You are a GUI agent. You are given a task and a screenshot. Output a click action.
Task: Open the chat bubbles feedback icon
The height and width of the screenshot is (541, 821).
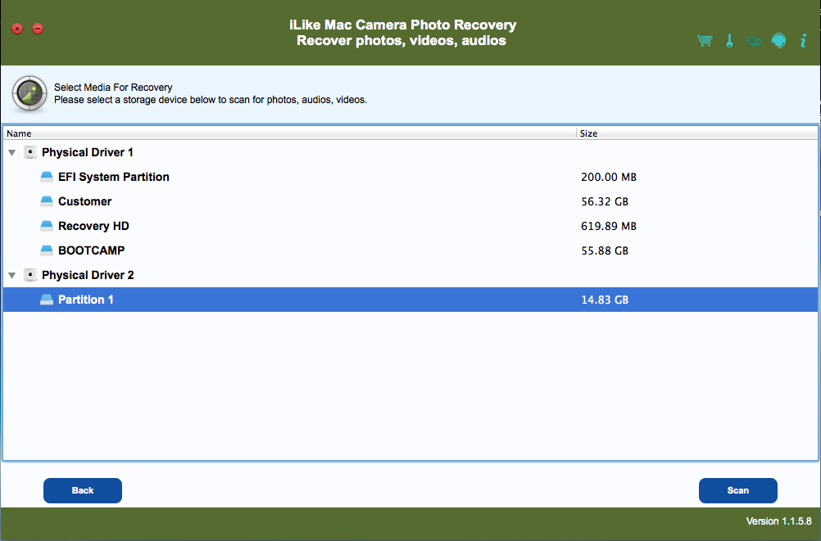point(754,41)
